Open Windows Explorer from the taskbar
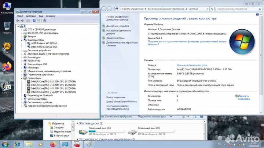The width and height of the screenshot is (264, 148). pyautogui.click(x=29, y=144)
